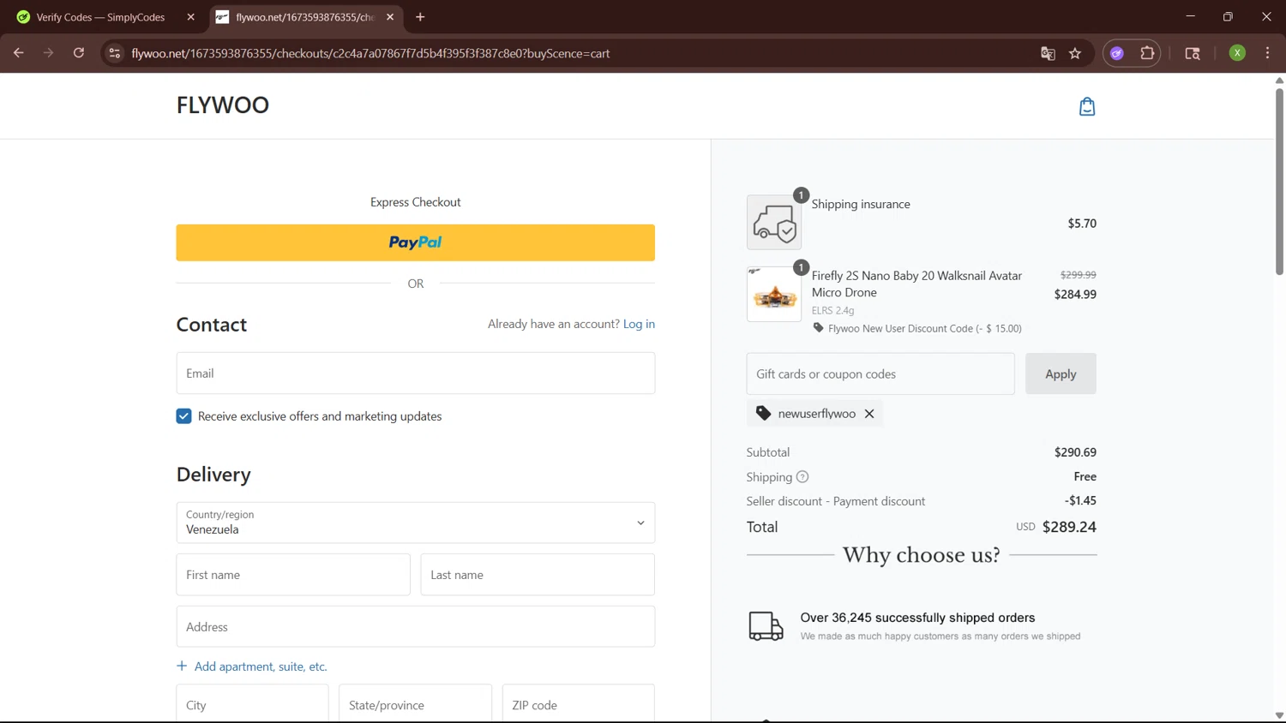Pay with the PayPal express button
The image size is (1286, 723).
coord(416,242)
